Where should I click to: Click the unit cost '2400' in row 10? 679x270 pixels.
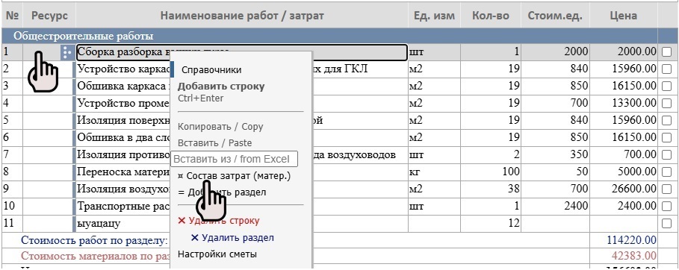(x=555, y=206)
